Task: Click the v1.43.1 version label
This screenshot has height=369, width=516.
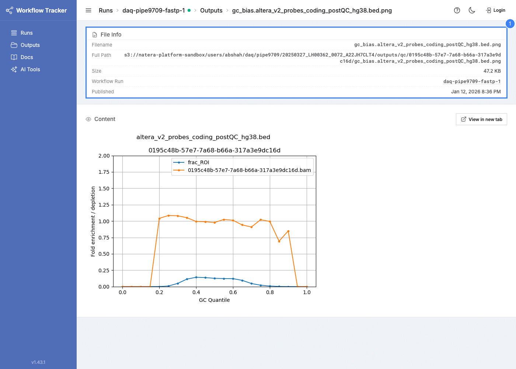Action: [x=38, y=362]
